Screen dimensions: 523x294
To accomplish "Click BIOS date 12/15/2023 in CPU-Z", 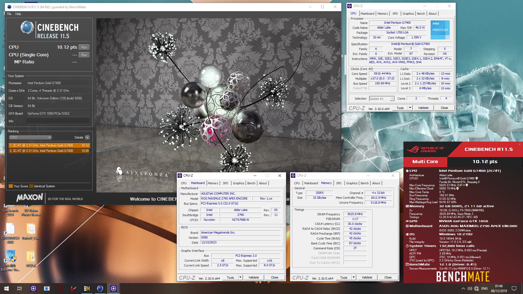I will (241, 242).
